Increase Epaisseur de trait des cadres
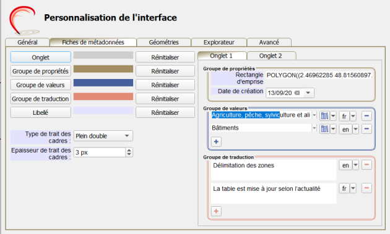 (x=129, y=150)
